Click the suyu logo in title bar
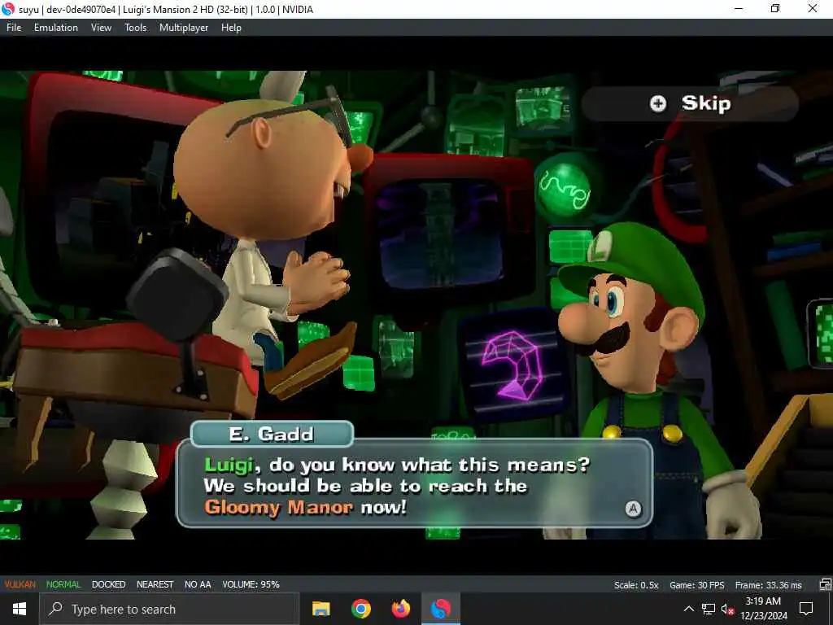 (8, 9)
